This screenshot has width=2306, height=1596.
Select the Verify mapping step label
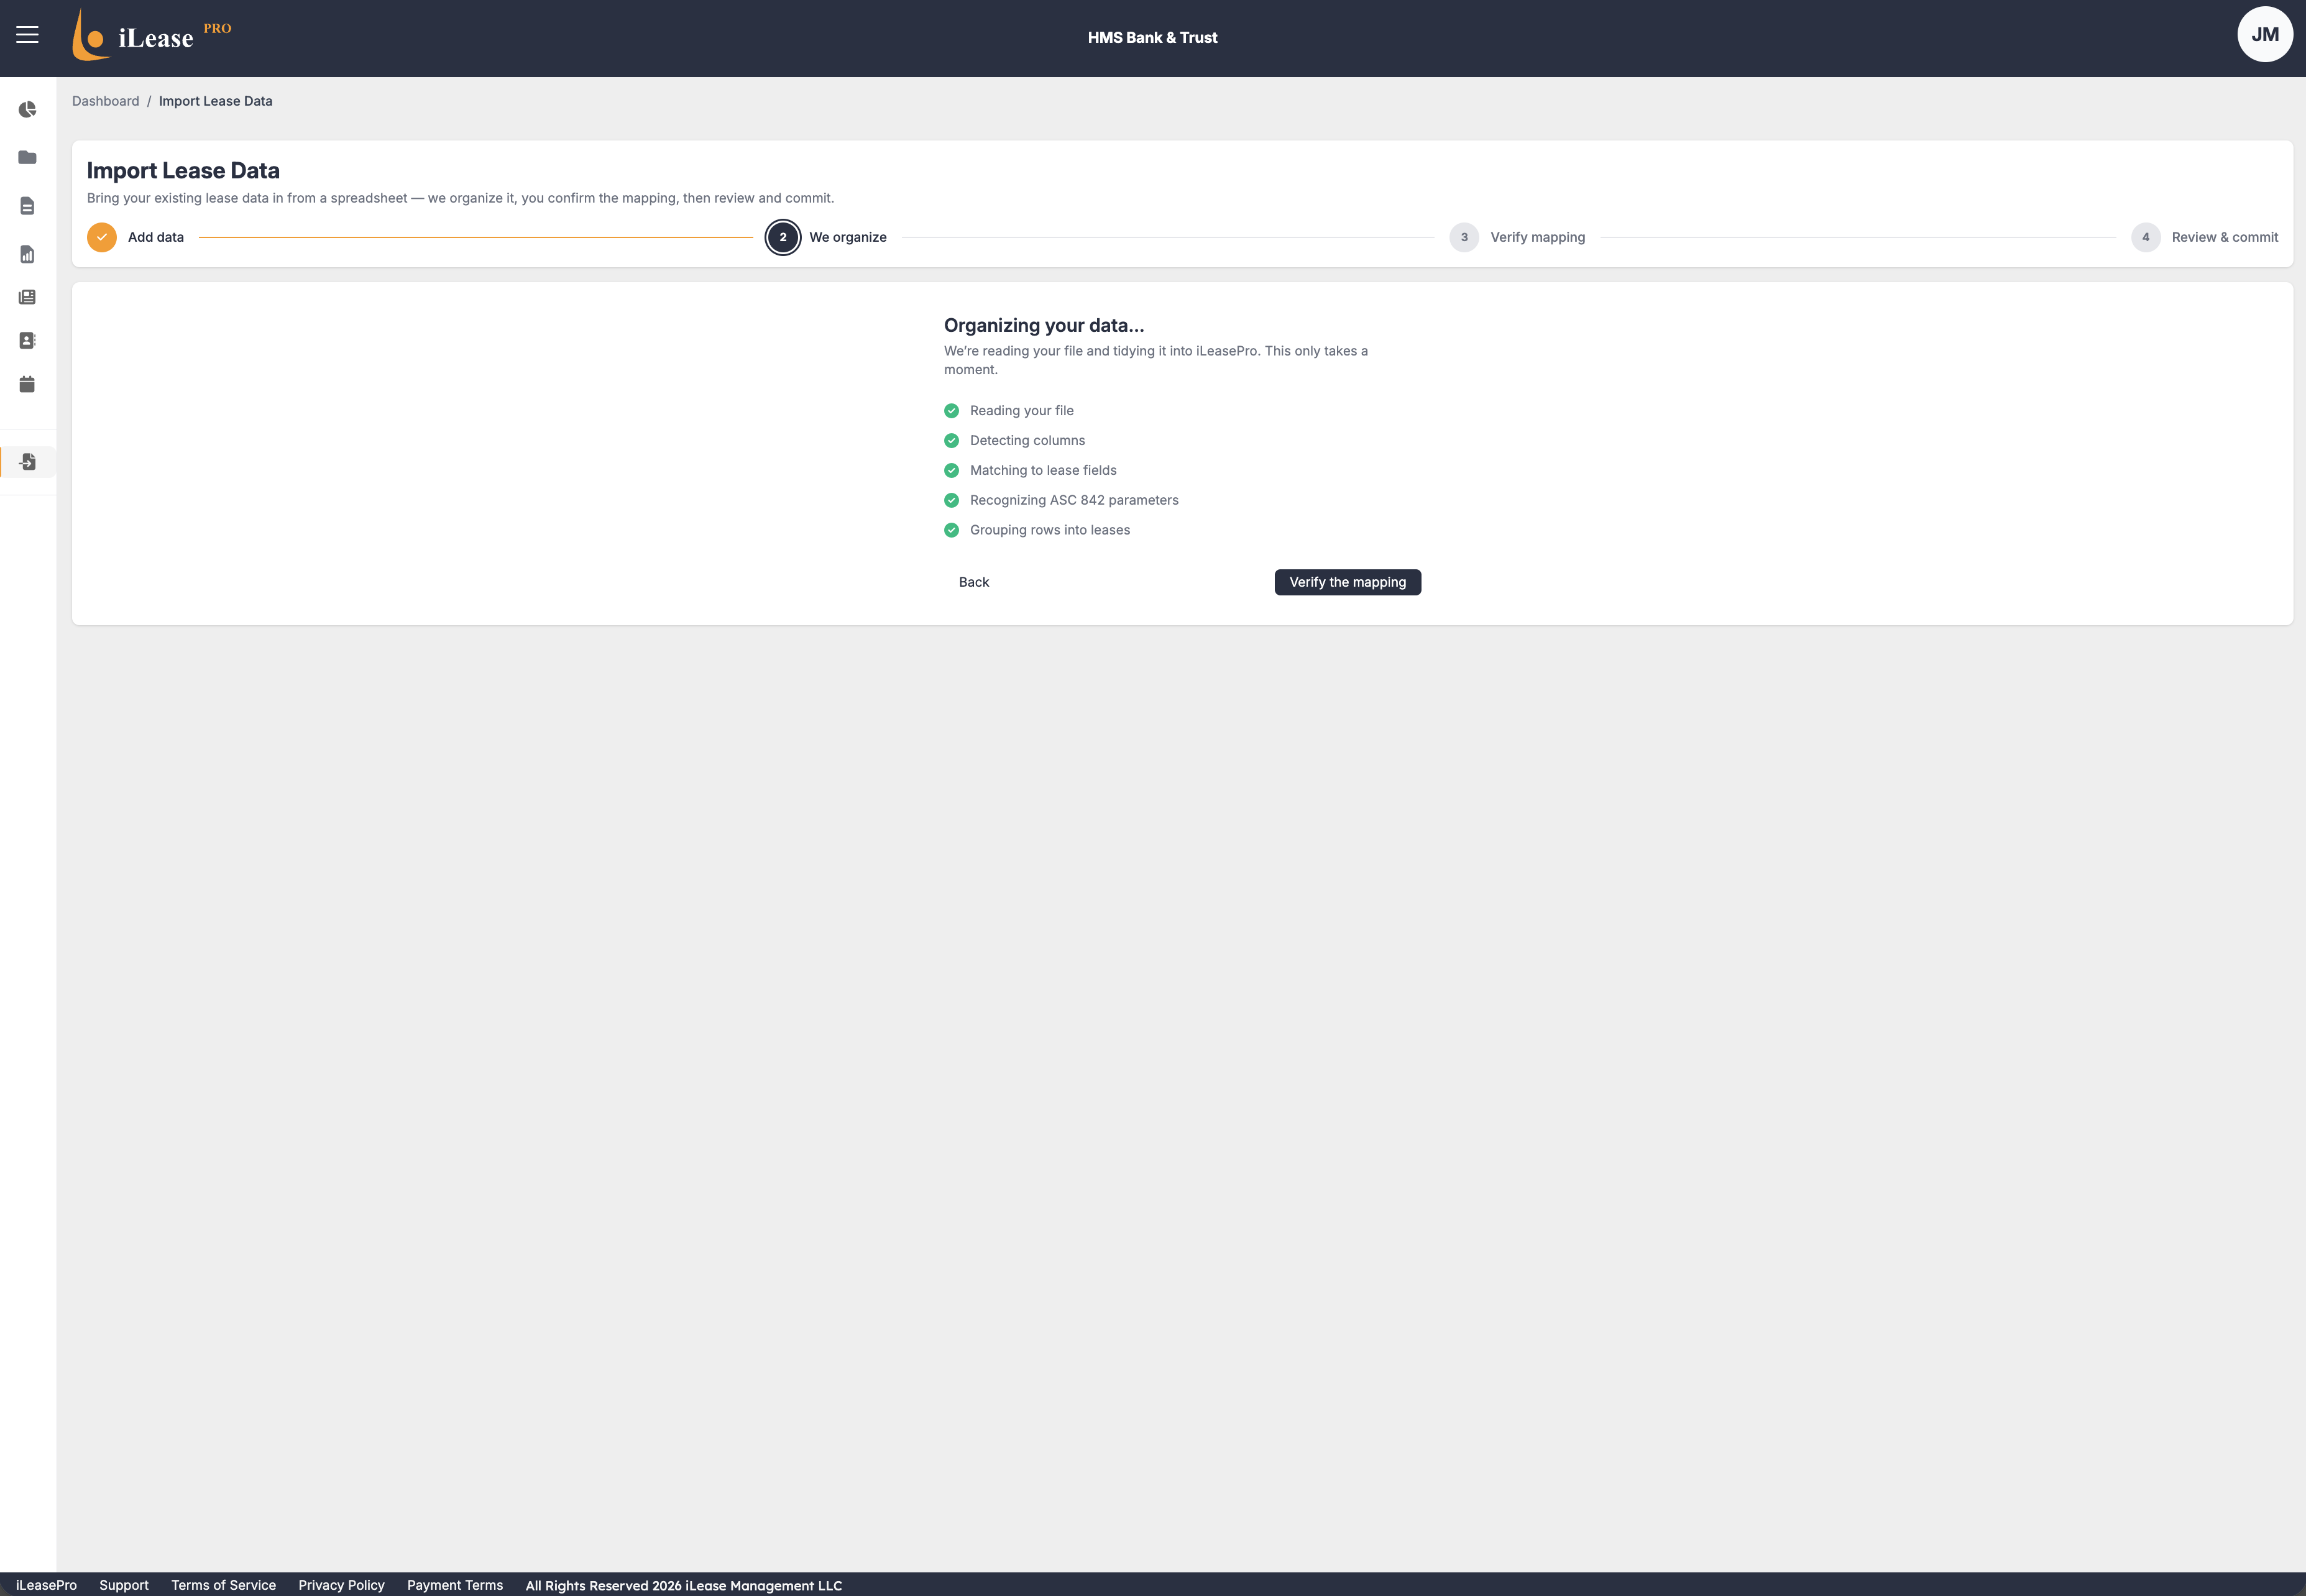click(1537, 237)
